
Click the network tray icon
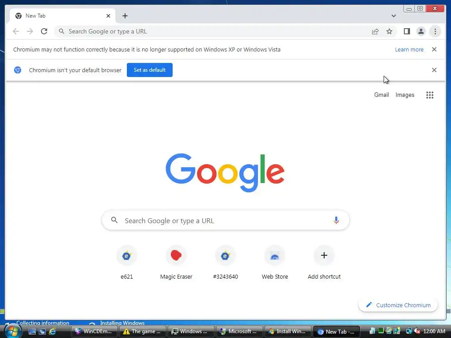pos(409,331)
